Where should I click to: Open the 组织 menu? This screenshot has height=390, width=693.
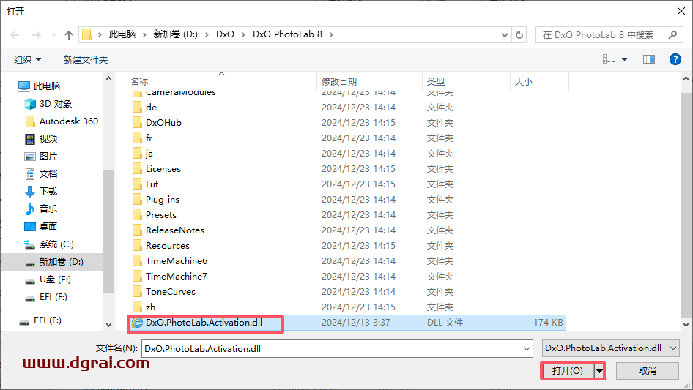(27, 59)
